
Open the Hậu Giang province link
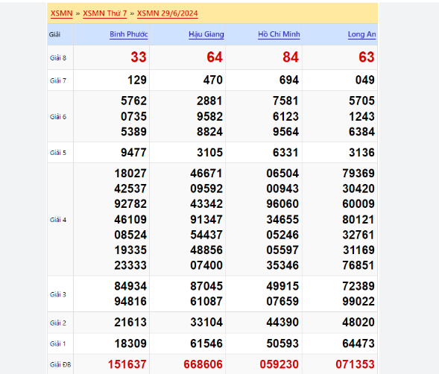206,34
